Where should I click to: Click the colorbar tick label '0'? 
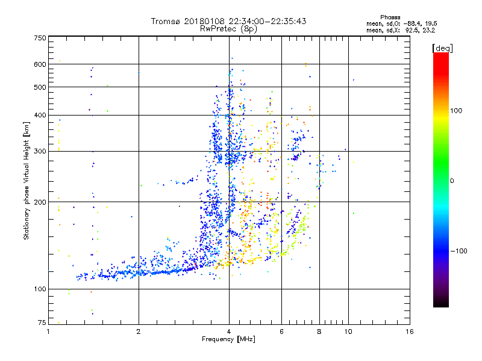pos(452,180)
